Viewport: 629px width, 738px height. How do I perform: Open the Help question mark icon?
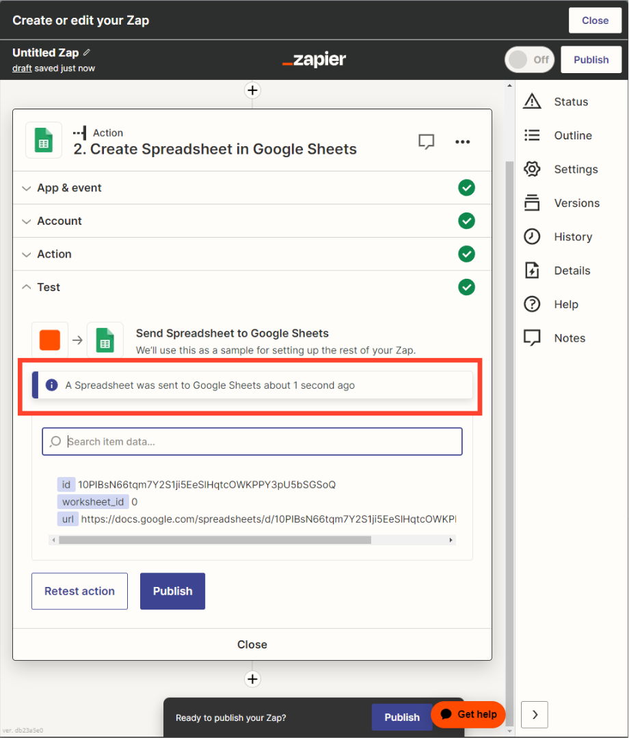[x=532, y=305]
